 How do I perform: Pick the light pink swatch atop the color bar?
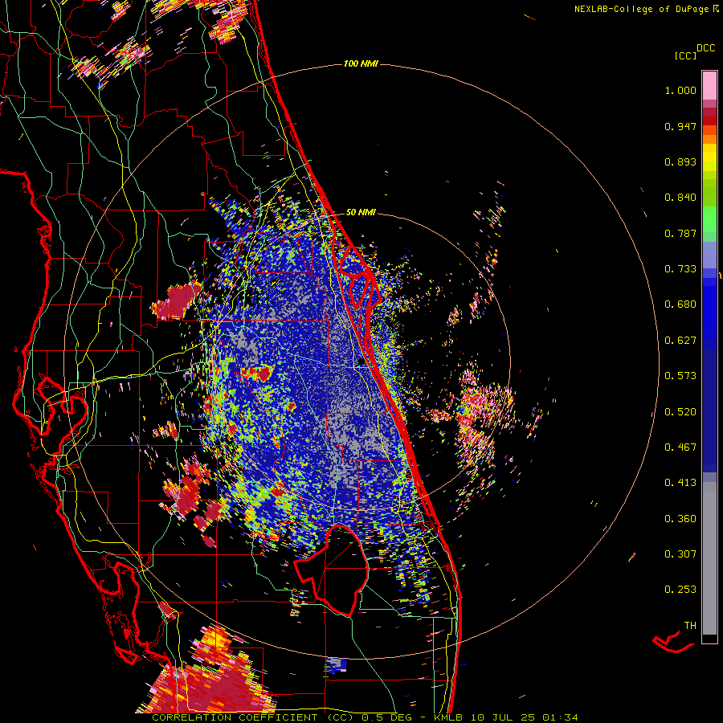(x=709, y=85)
